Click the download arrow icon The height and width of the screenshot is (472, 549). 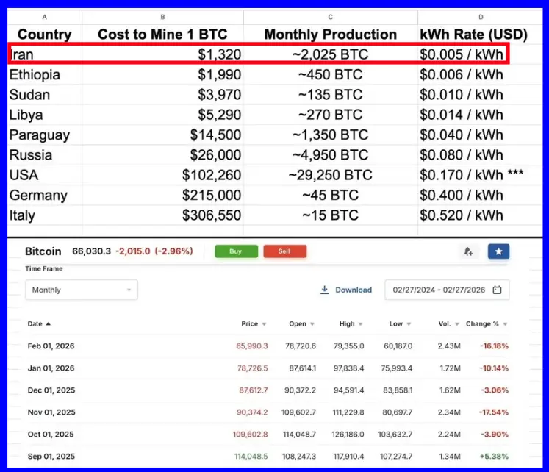coord(325,290)
